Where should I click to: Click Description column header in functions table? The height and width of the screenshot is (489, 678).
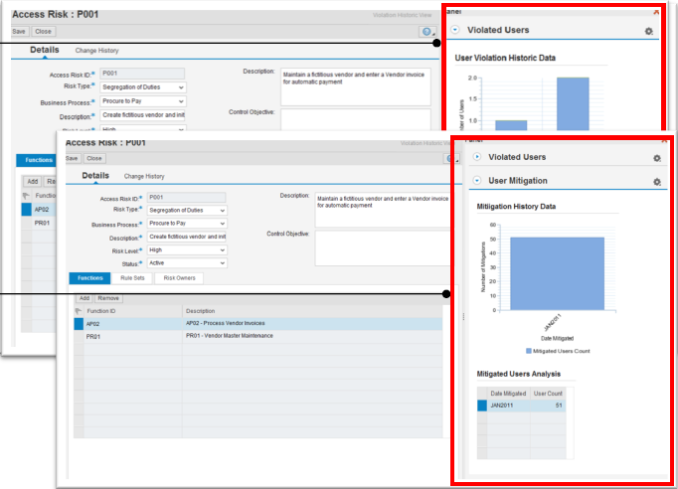pyautogui.click(x=312, y=311)
